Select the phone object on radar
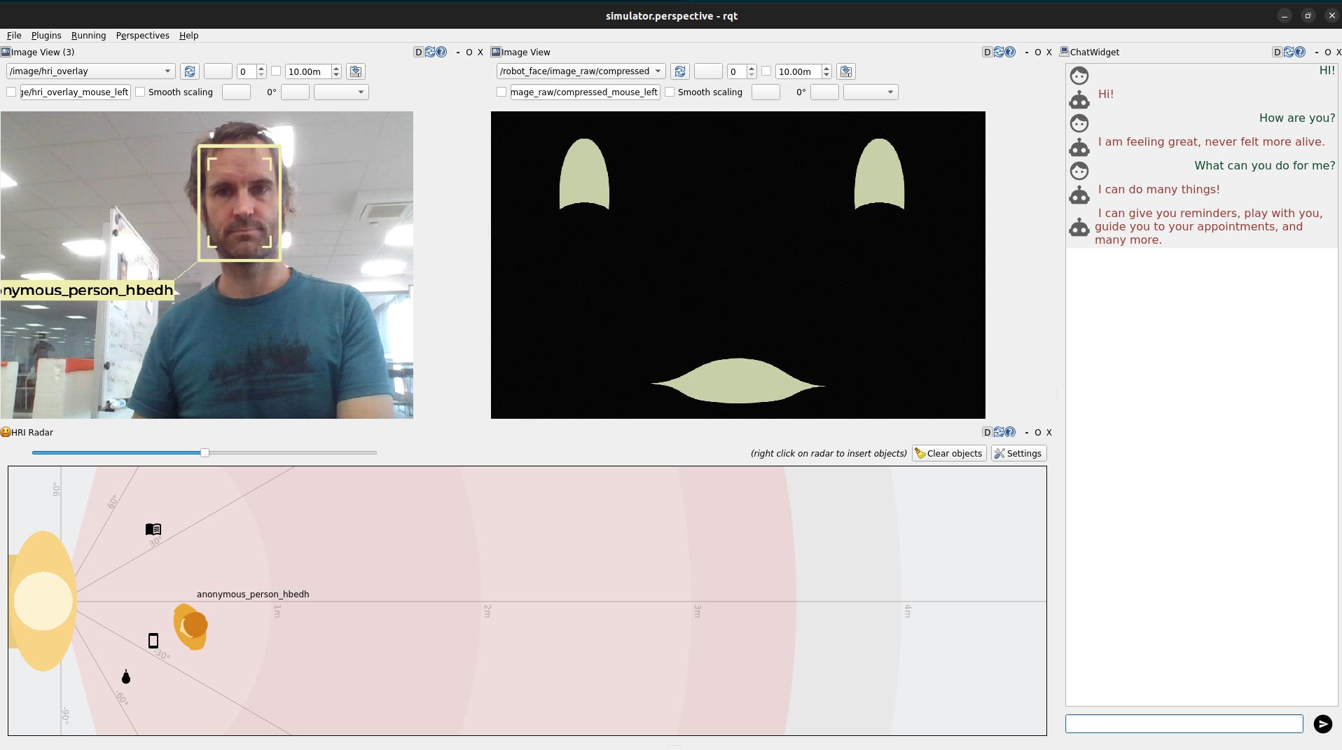Screen dimensions: 1342x750 click(x=153, y=641)
